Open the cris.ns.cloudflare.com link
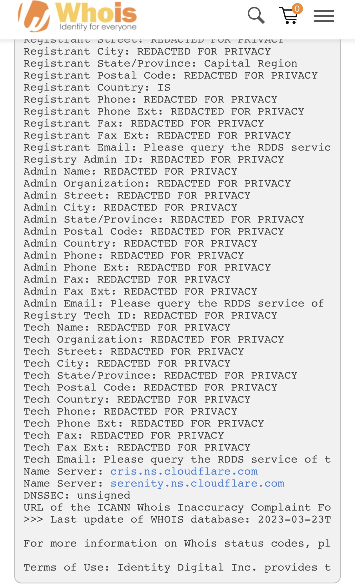 pos(184,471)
